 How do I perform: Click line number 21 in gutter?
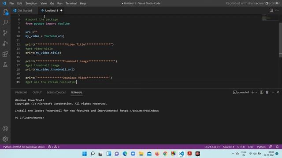tap(18, 82)
